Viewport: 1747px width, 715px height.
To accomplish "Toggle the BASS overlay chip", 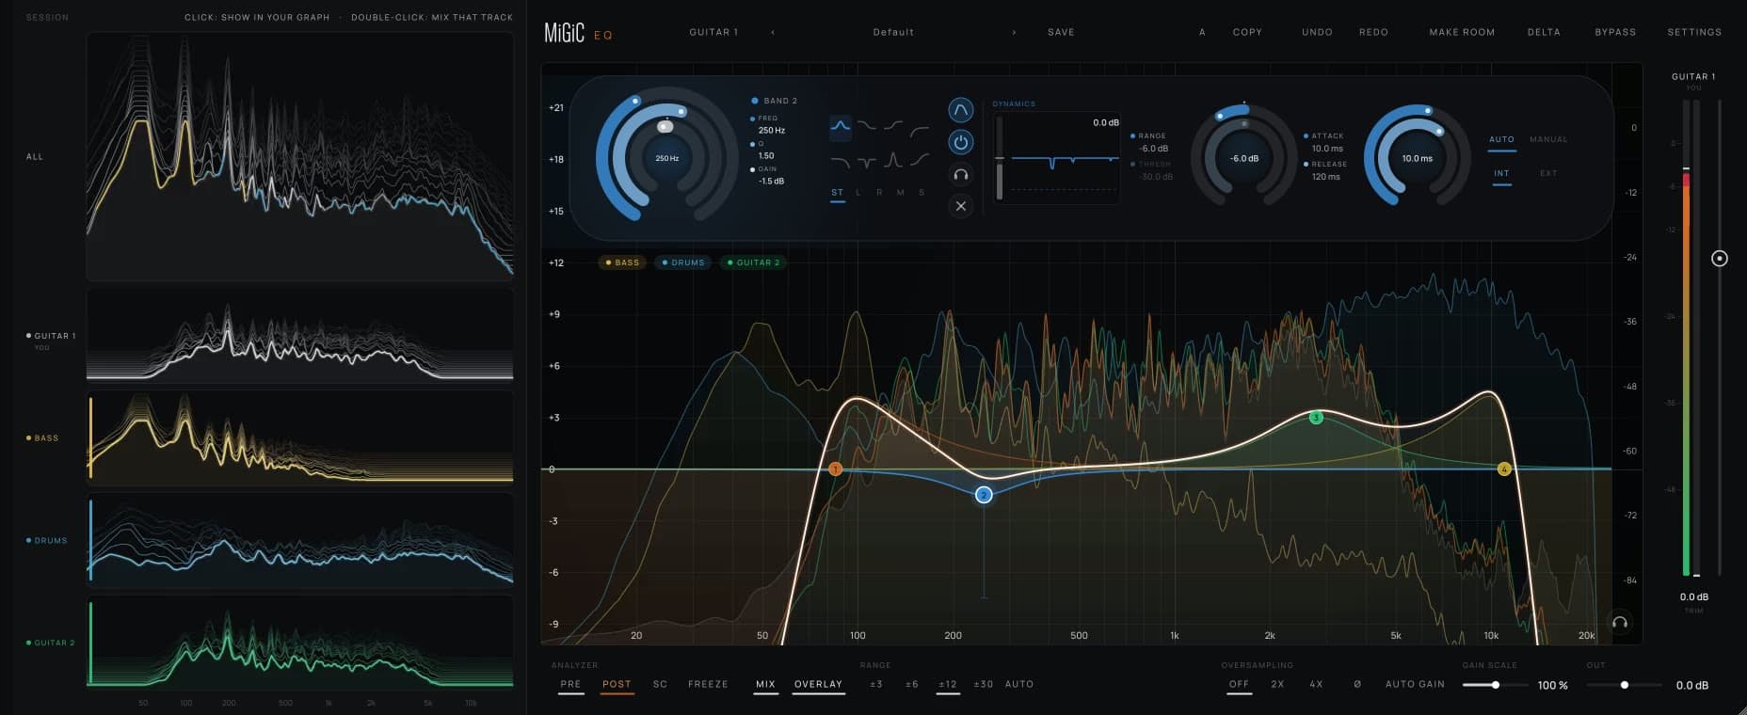I will click(x=622, y=262).
